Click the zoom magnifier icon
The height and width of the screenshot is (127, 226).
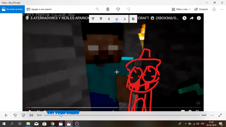(x=98, y=9)
